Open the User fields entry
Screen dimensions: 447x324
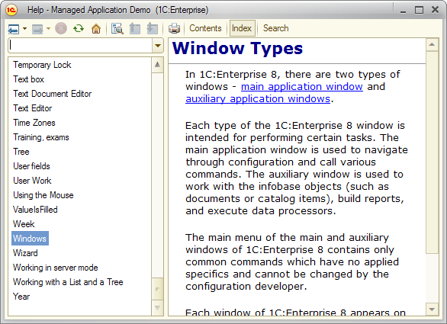click(x=31, y=166)
